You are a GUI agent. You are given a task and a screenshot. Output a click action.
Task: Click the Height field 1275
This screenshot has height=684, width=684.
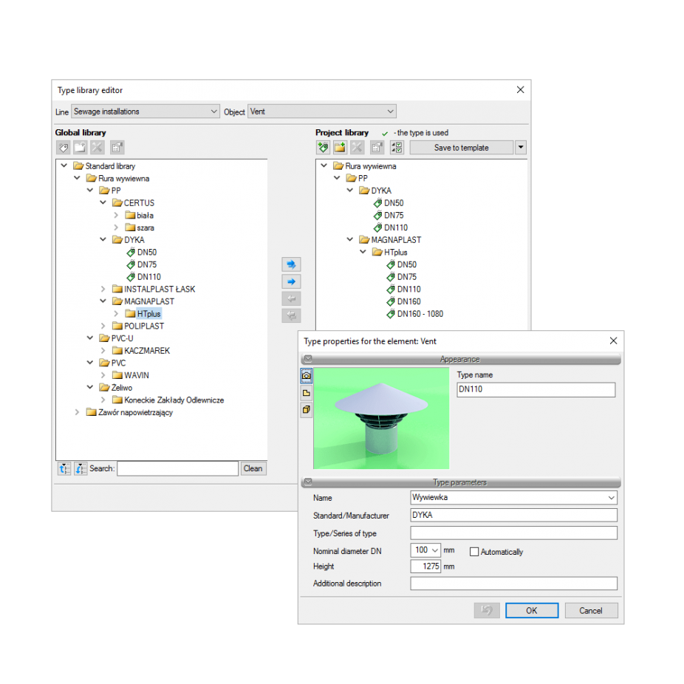tap(425, 567)
